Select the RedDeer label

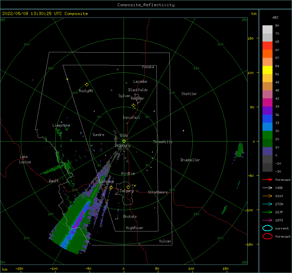(138, 98)
